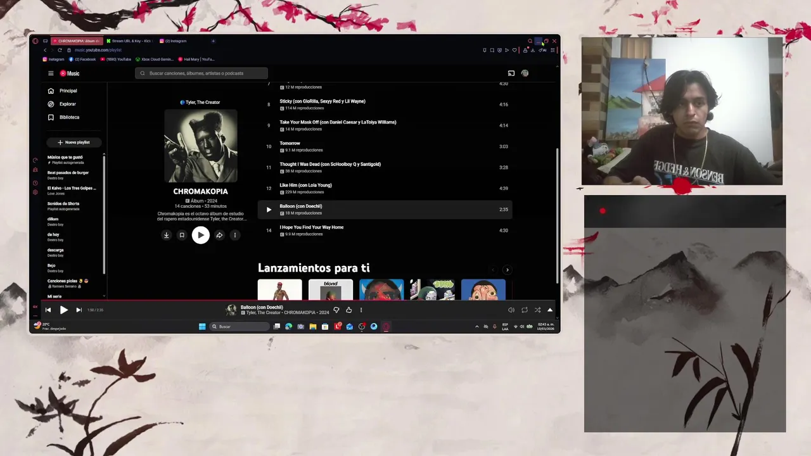This screenshot has height=456, width=811.
Task: Switch to the Stream URL & Key browser tab
Action: point(129,41)
